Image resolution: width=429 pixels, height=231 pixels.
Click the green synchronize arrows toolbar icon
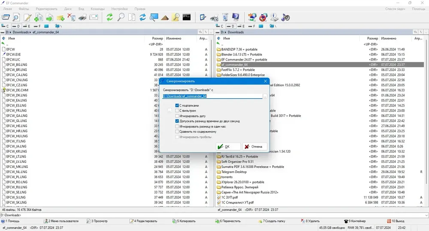pyautogui.click(x=110, y=18)
